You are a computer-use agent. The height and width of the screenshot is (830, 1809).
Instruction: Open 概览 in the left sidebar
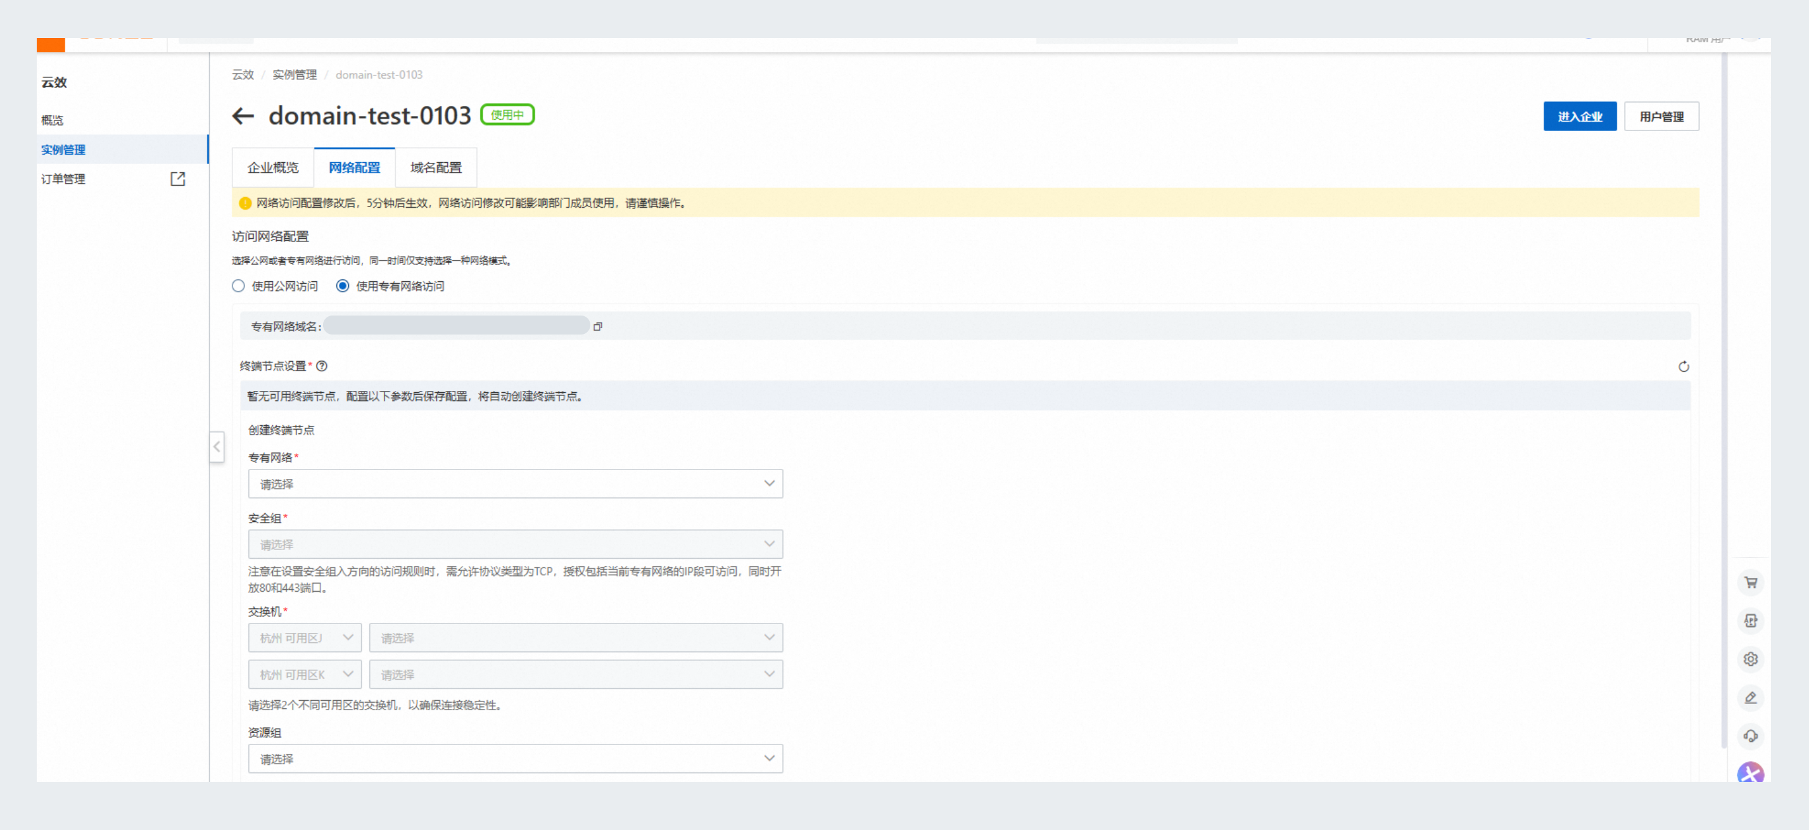[53, 120]
